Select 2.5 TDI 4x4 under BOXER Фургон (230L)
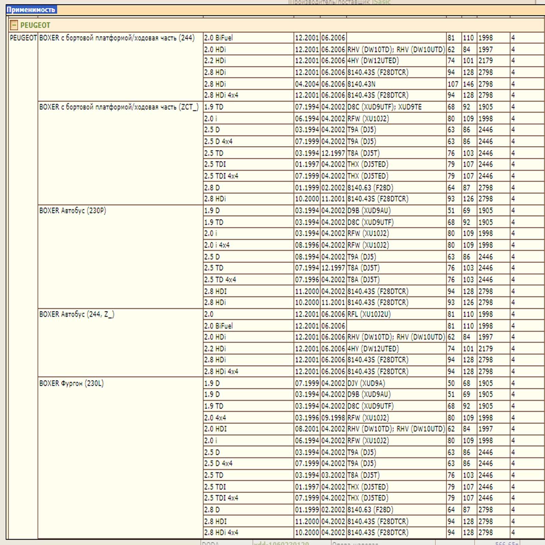 pos(248,498)
